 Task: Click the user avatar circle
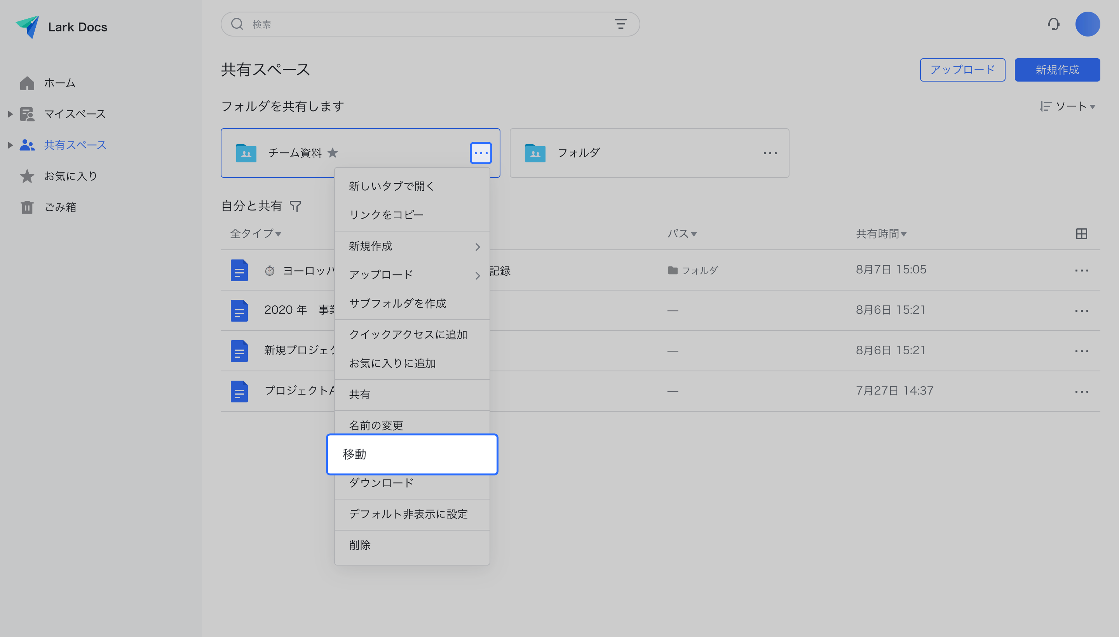click(x=1087, y=24)
